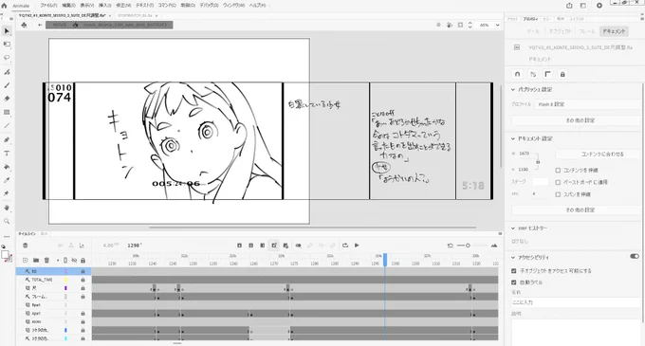Select the Selection arrow tool
The image size is (645, 346).
7,31
